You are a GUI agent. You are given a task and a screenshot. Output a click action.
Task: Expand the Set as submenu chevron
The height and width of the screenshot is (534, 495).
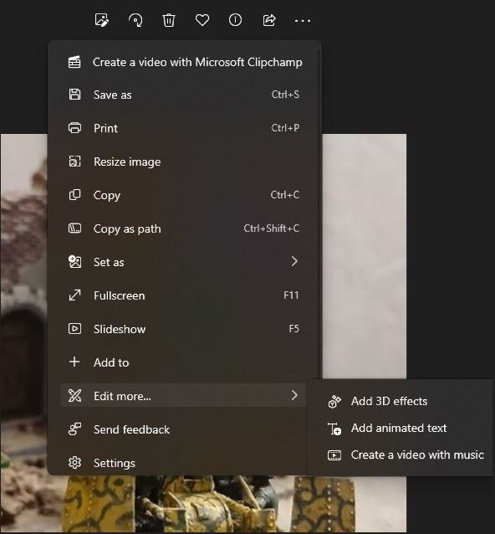[x=294, y=261]
